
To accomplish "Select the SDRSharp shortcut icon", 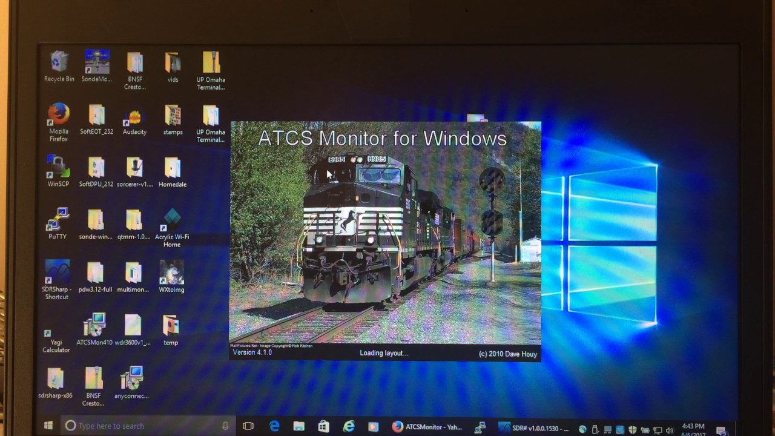I will click(x=57, y=272).
